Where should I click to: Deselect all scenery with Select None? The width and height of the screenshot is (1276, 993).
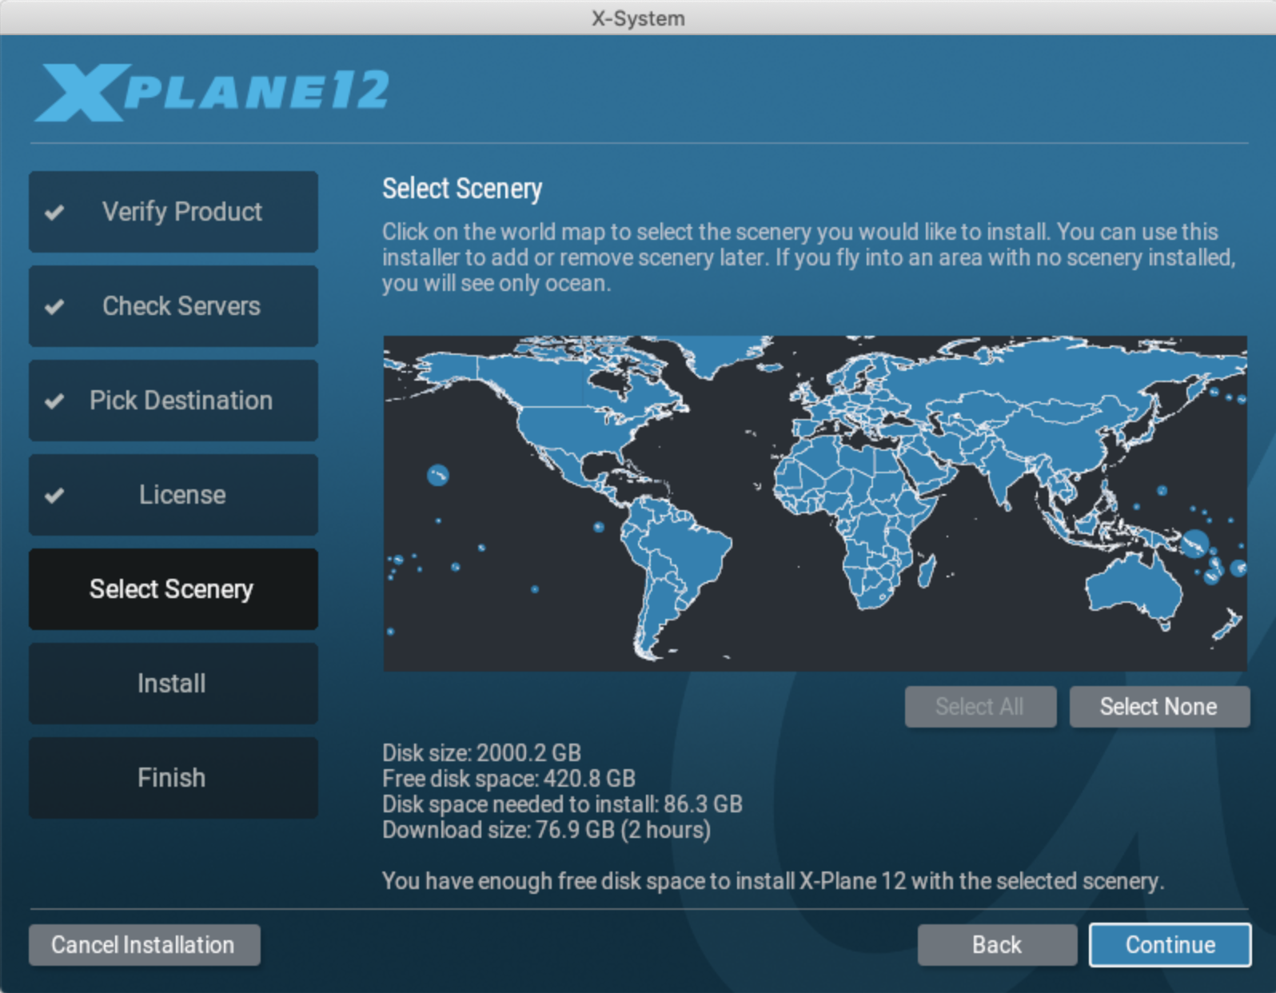(1159, 707)
